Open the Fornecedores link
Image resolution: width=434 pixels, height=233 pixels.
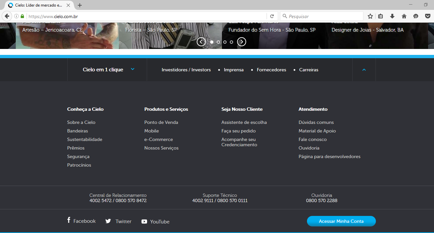tap(271, 70)
